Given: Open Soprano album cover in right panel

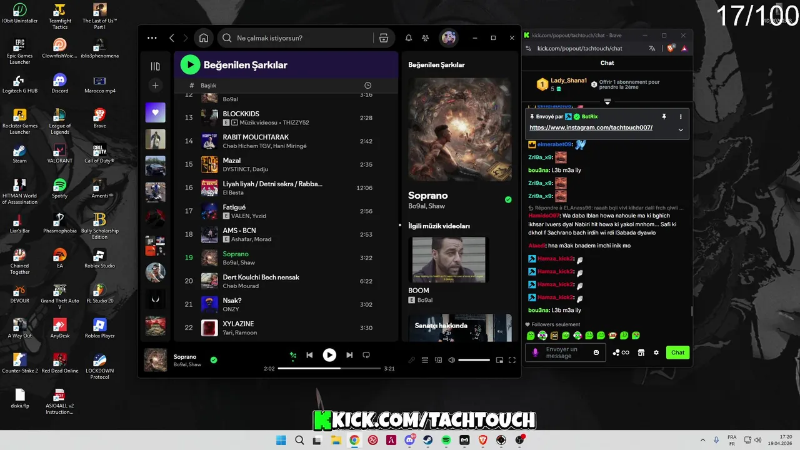Looking at the screenshot, I should coord(459,129).
